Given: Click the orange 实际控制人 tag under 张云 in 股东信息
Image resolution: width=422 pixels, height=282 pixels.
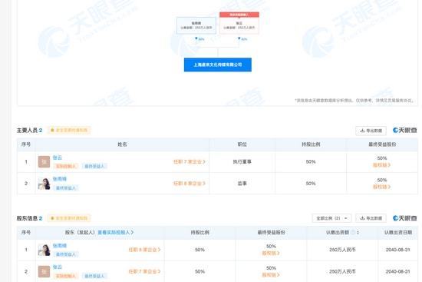Looking at the screenshot, I should (66, 276).
